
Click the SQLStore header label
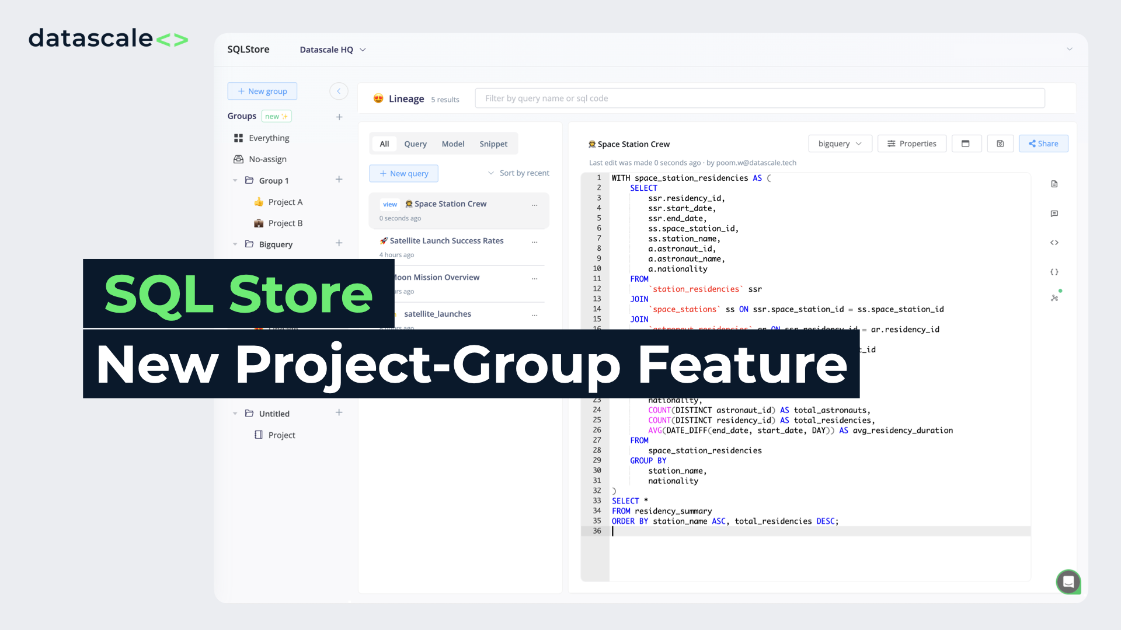pos(248,50)
